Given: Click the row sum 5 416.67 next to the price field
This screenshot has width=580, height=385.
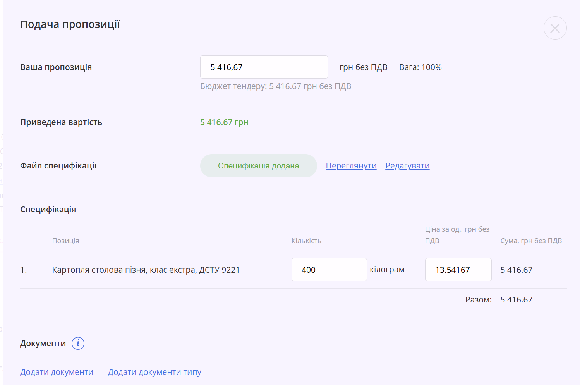Looking at the screenshot, I should click(517, 270).
